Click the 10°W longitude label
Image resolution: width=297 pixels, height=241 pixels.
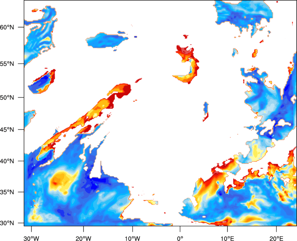coord(133,238)
